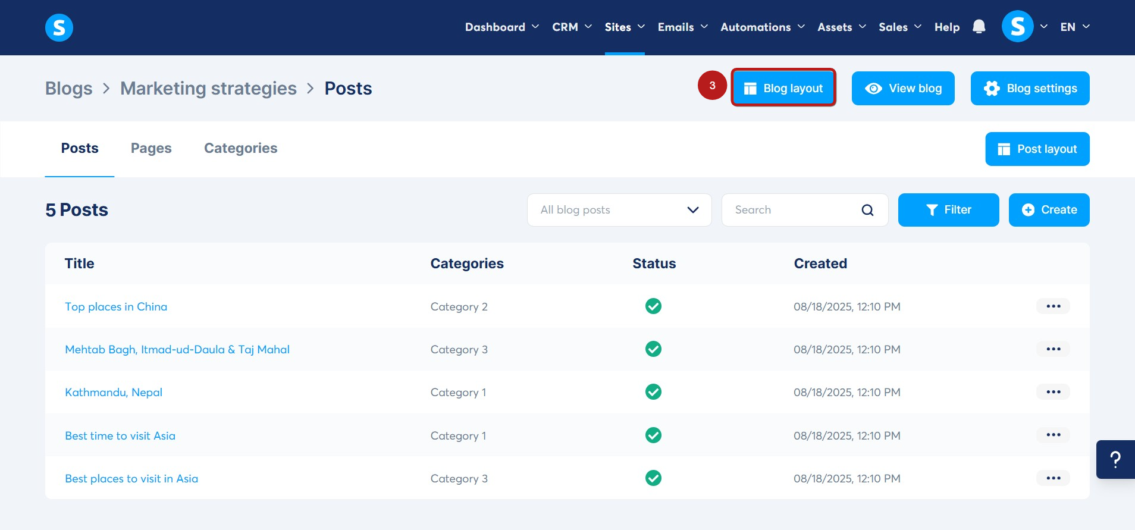Click status checkmark of Best time to visit Asia
1135x530 pixels.
click(653, 435)
